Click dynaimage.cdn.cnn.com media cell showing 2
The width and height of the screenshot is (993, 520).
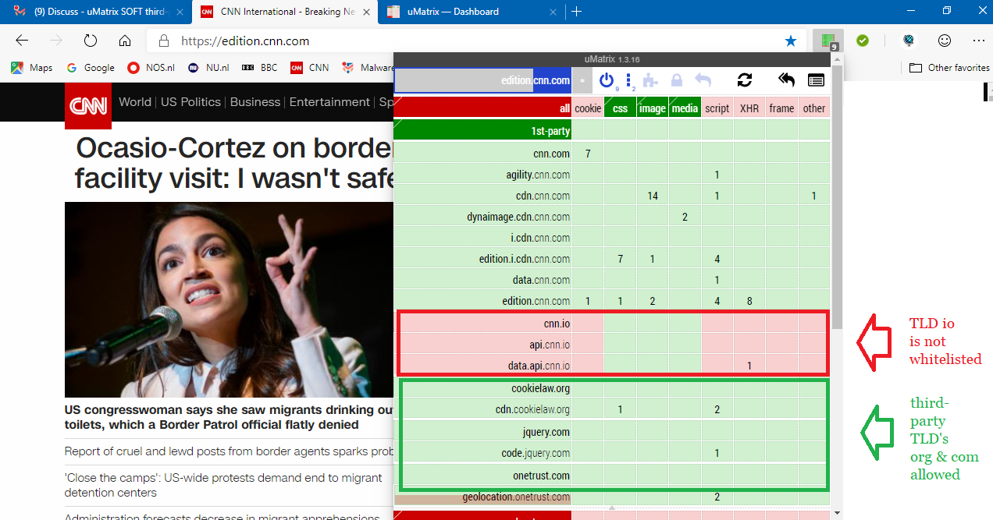pos(685,217)
